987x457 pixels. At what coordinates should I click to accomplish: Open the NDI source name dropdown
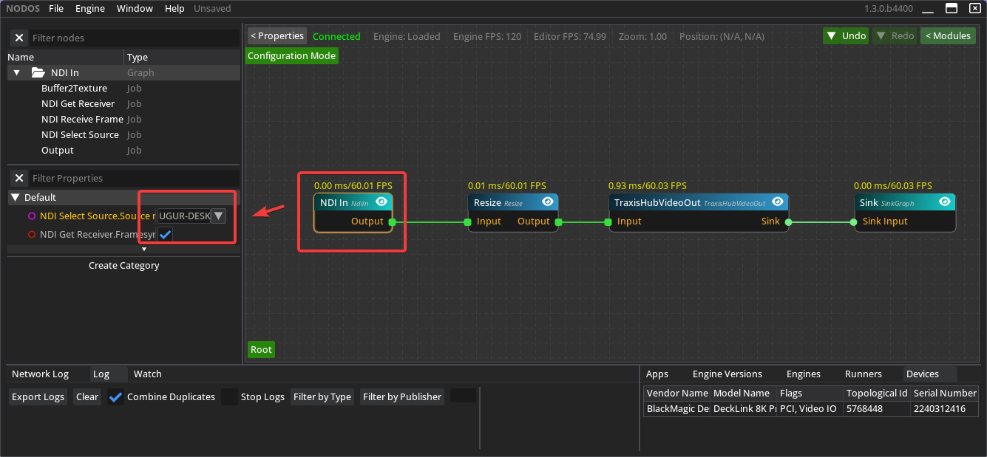click(x=218, y=216)
